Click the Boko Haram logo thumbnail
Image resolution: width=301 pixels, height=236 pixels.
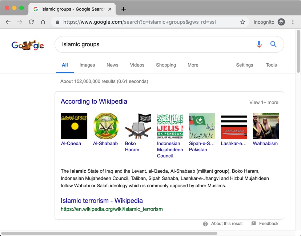(138, 126)
